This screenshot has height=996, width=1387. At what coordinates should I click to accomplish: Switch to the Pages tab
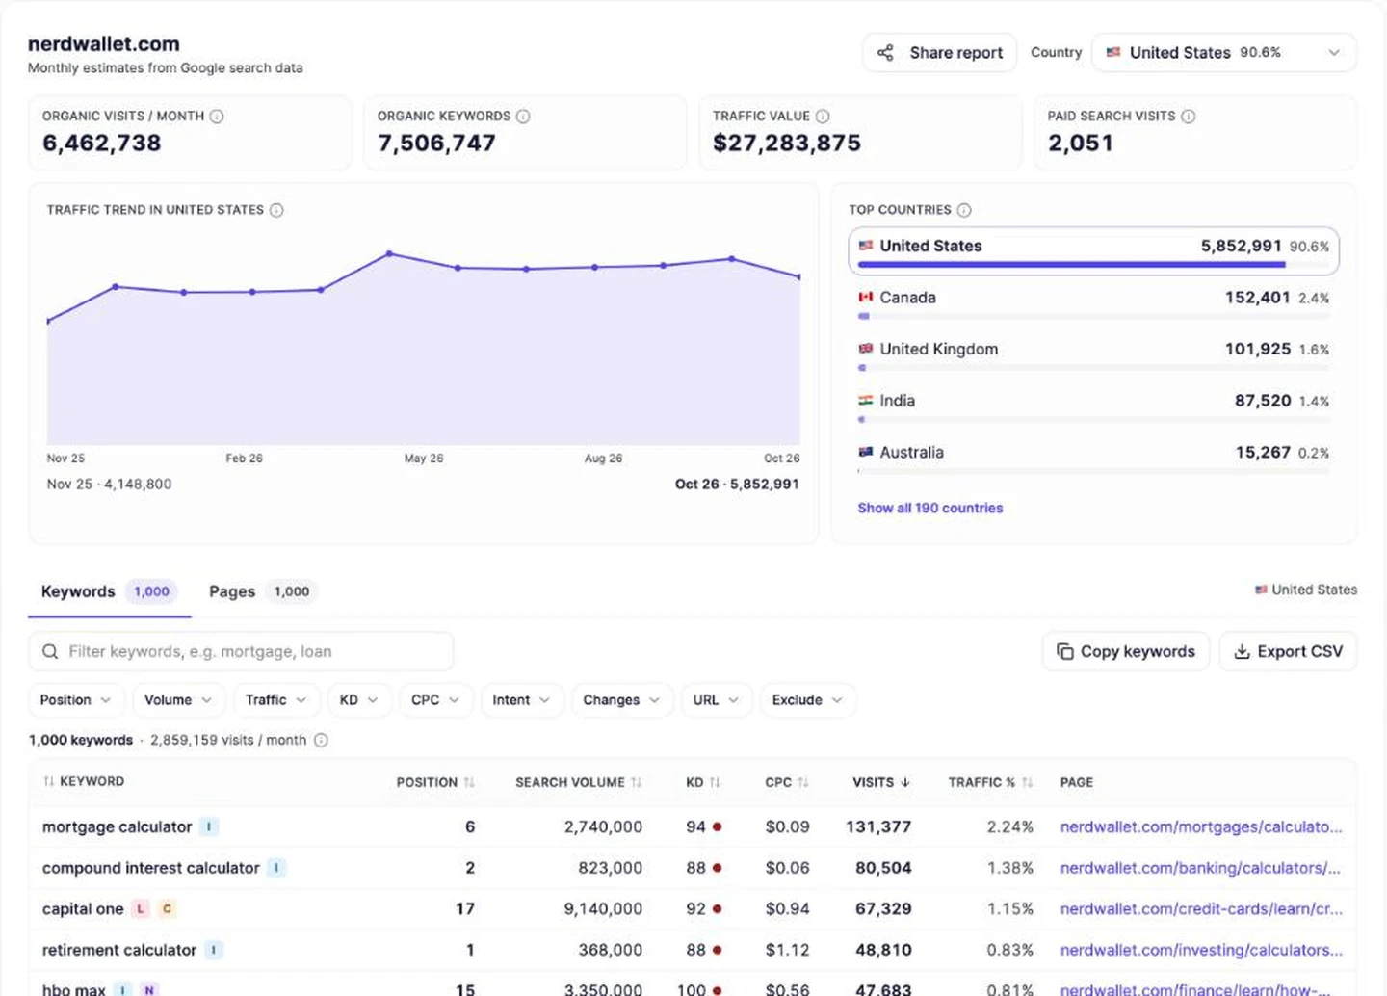(261, 591)
